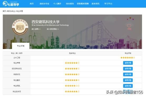
Task: Select the 专业详情 tab
Action: click(21, 46)
